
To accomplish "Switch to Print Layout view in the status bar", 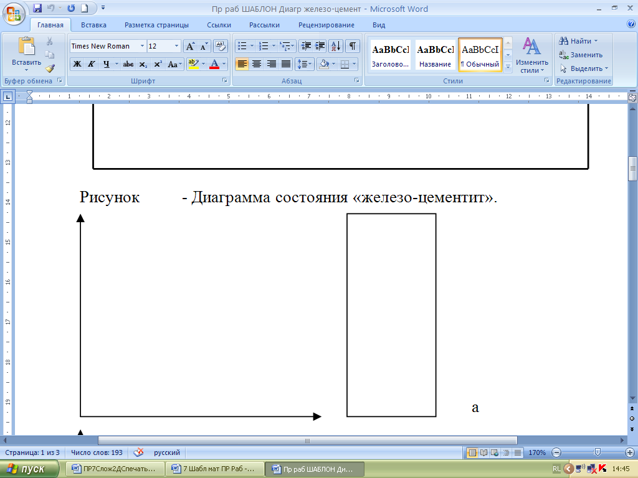I will [472, 452].
